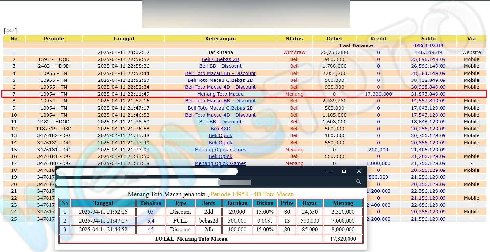The width and height of the screenshot is (490, 252).
Task: Open Beli Toto Macau C.Bebas 2D period 10954
Action: click(220, 108)
